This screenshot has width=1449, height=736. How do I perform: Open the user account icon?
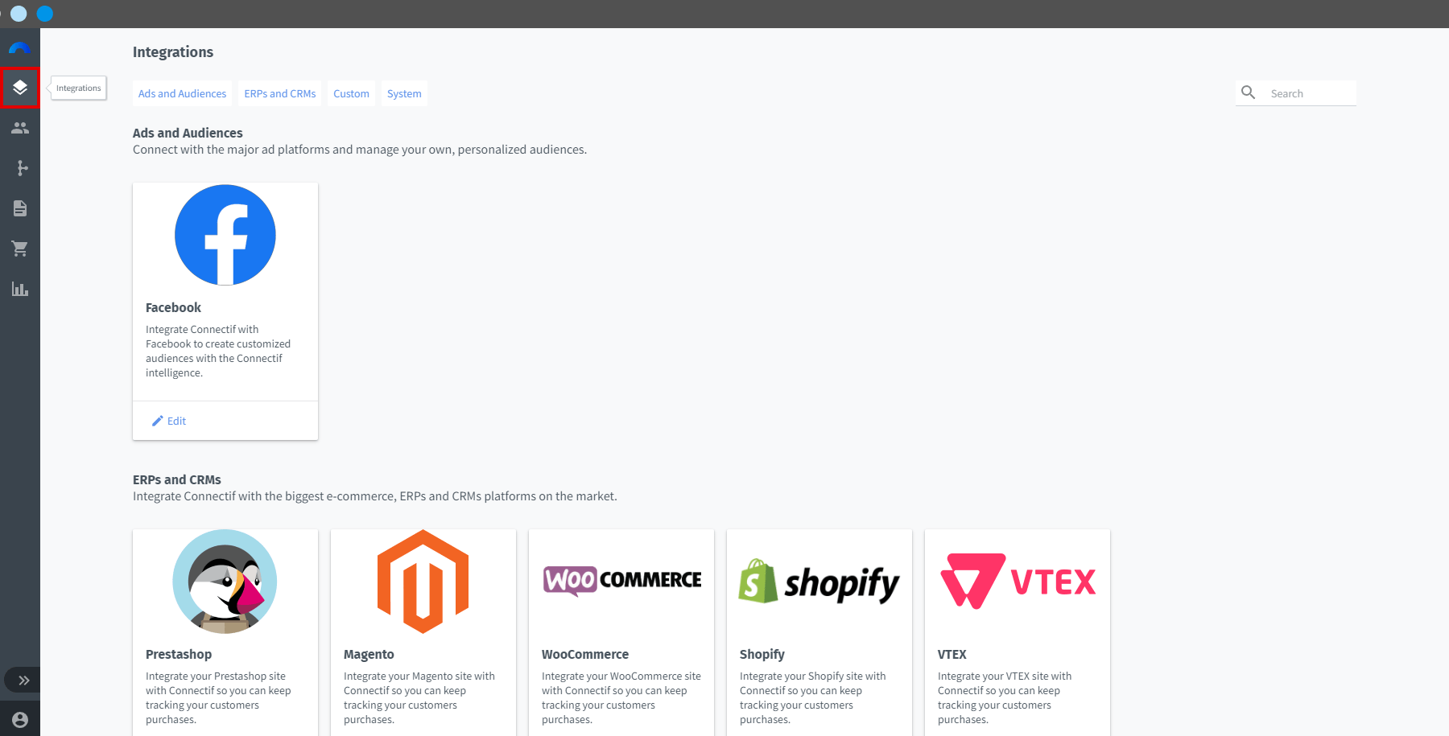point(20,720)
